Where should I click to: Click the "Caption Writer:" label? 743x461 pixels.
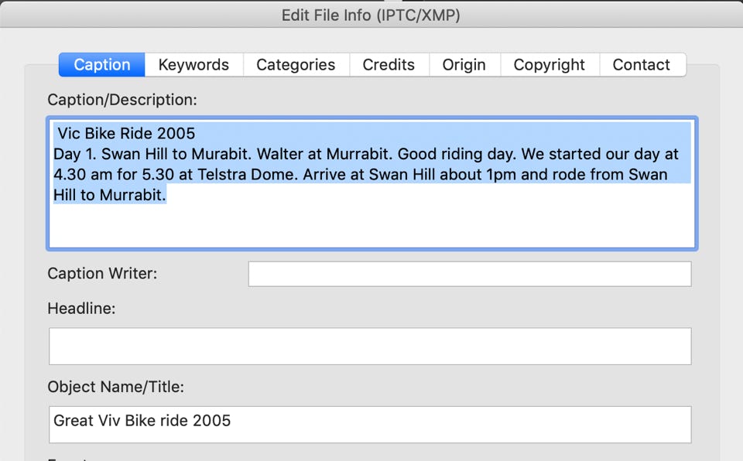pyautogui.click(x=102, y=273)
